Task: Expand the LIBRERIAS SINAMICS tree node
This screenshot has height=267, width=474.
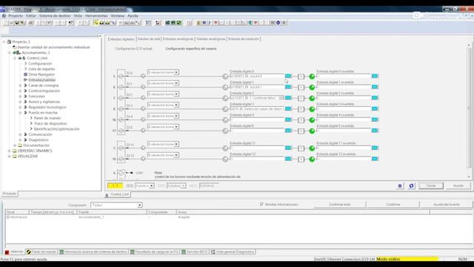Action: (x=10, y=151)
